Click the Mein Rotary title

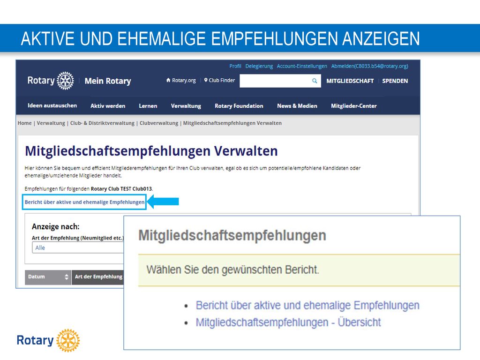(x=108, y=81)
